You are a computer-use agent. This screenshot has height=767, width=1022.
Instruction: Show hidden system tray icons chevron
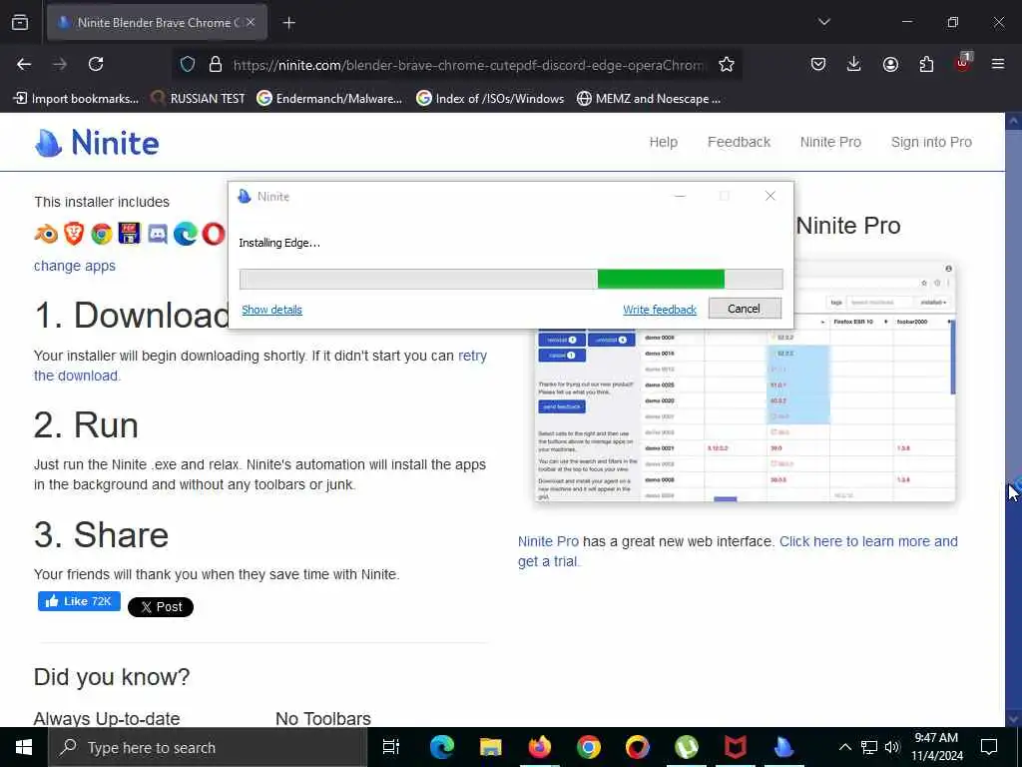tap(844, 747)
